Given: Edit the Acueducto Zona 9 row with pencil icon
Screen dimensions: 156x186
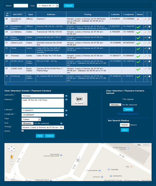Looking at the screenshot, I should [145, 19].
